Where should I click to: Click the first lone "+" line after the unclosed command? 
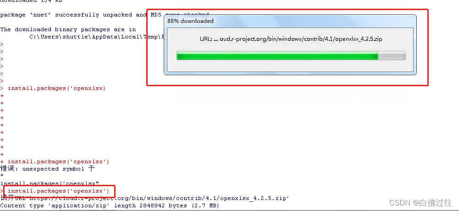point(2,96)
